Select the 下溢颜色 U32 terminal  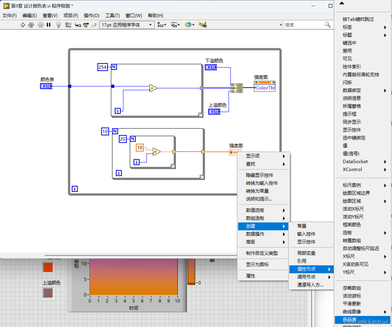[211, 67]
